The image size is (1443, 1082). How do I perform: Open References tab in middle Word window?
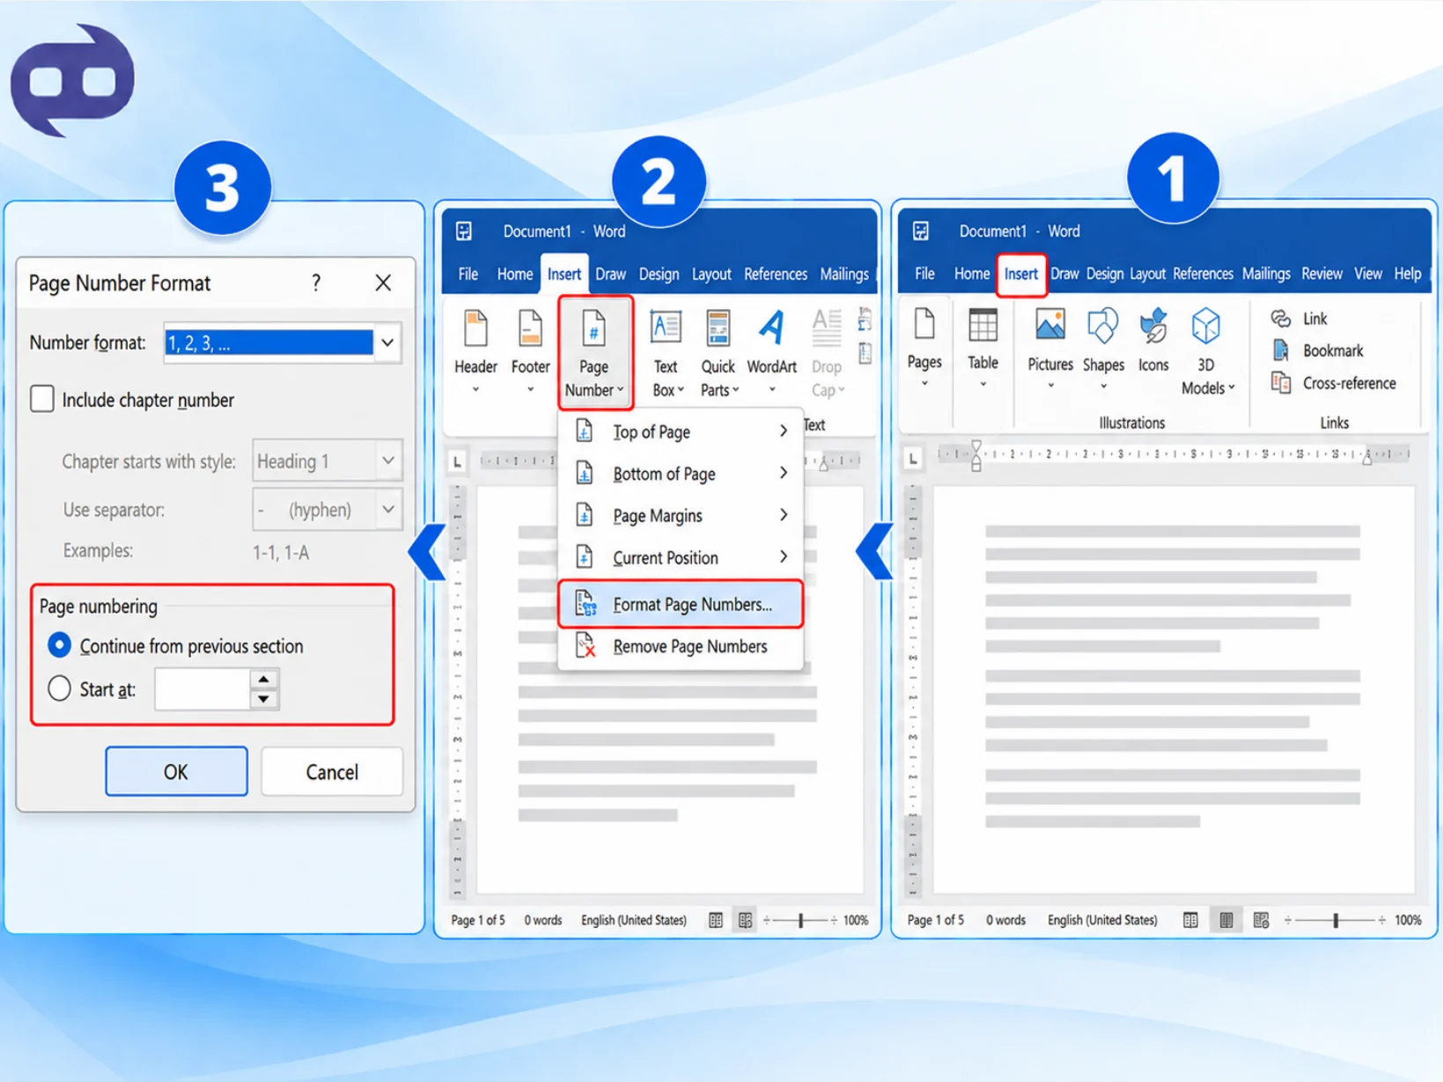pyautogui.click(x=776, y=275)
